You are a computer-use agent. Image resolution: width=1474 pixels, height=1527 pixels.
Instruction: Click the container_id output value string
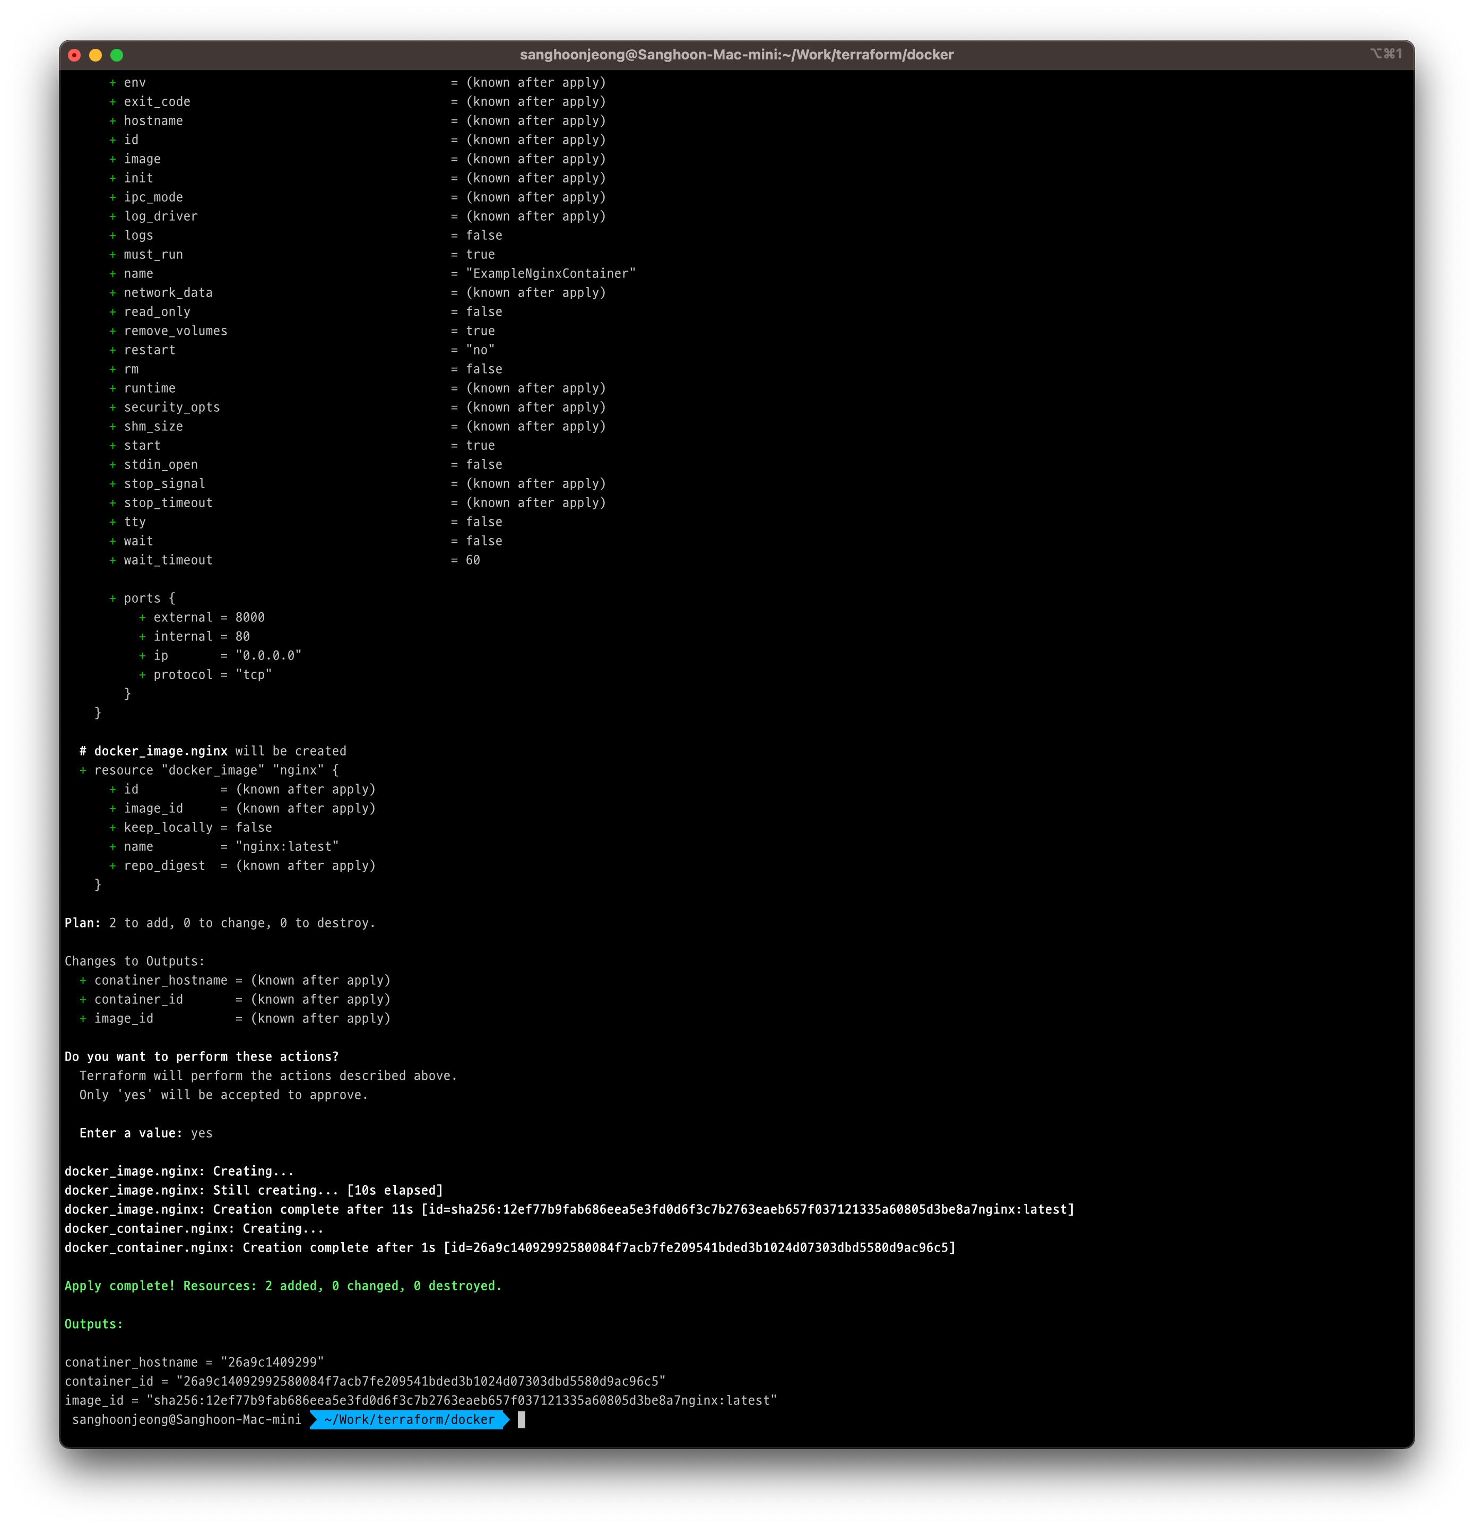421,1381
